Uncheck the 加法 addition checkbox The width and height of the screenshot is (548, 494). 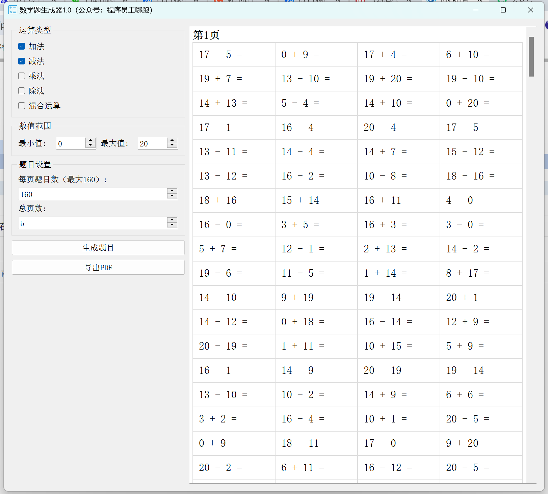pyautogui.click(x=22, y=46)
